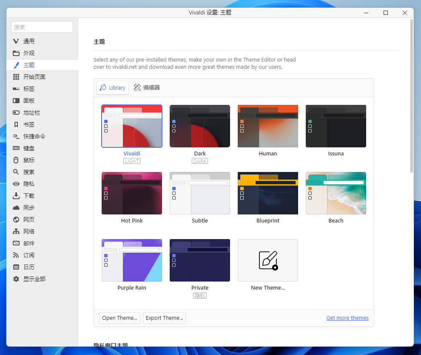Open the 邮件 settings section
The width and height of the screenshot is (421, 355).
(x=42, y=243)
